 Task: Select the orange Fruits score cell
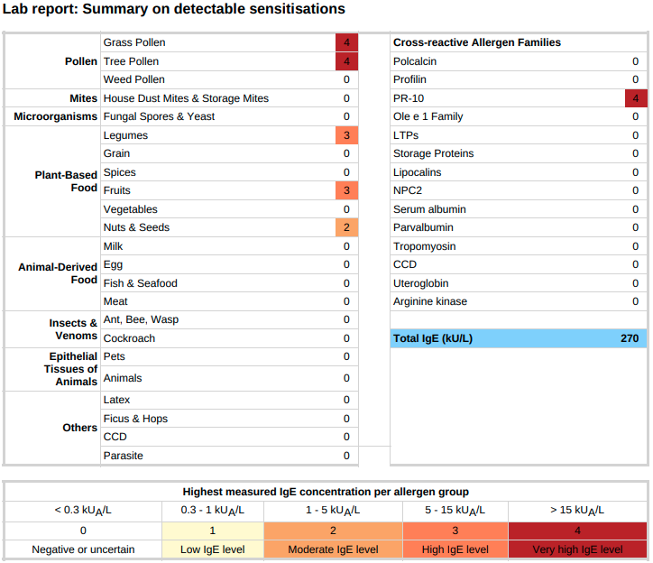pos(346,190)
